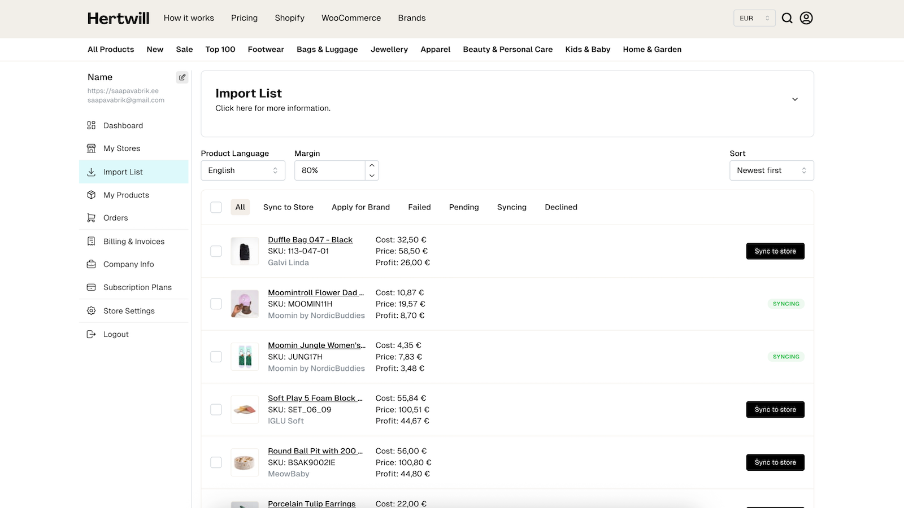Increase margin with the up arrow
Image resolution: width=904 pixels, height=508 pixels.
372,165
